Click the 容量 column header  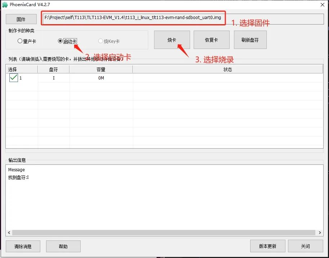101,69
